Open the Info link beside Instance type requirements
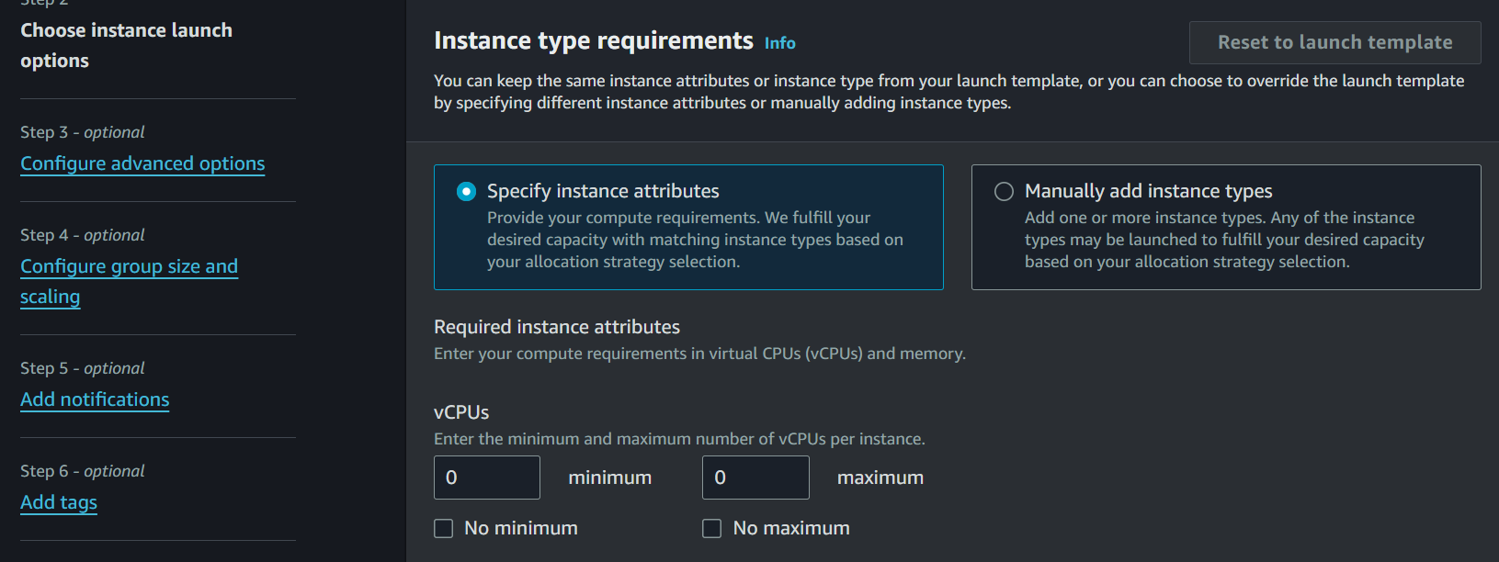Screen dimensions: 1499x562 point(779,43)
